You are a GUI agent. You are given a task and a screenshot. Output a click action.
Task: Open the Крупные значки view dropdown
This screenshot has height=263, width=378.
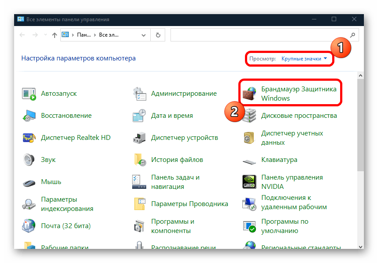[304, 59]
